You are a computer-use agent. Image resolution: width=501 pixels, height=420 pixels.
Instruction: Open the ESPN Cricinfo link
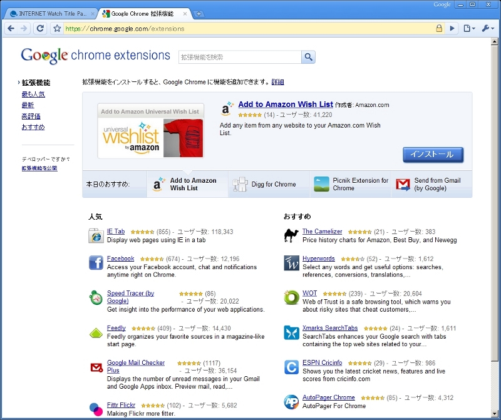pyautogui.click(x=322, y=363)
